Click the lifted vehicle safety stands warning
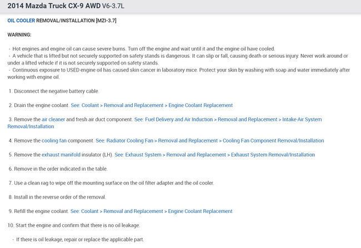Screen dimensions: 361x248 coord(178,59)
